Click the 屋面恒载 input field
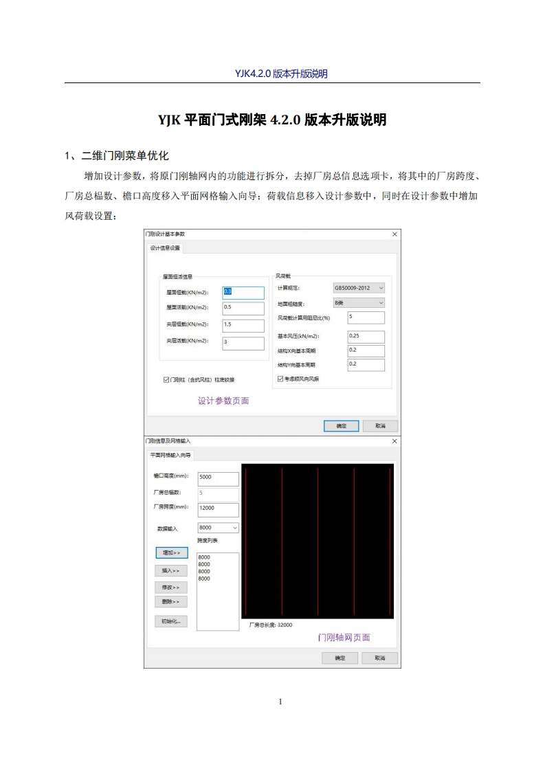 click(x=243, y=293)
